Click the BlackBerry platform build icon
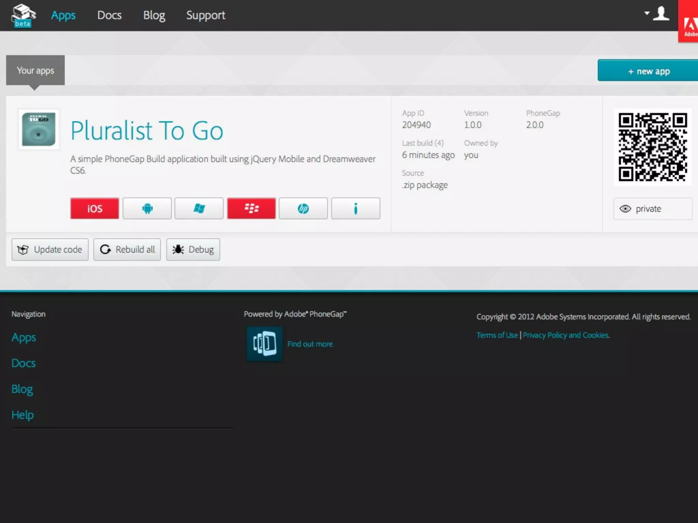This screenshot has width=698, height=523. point(252,208)
